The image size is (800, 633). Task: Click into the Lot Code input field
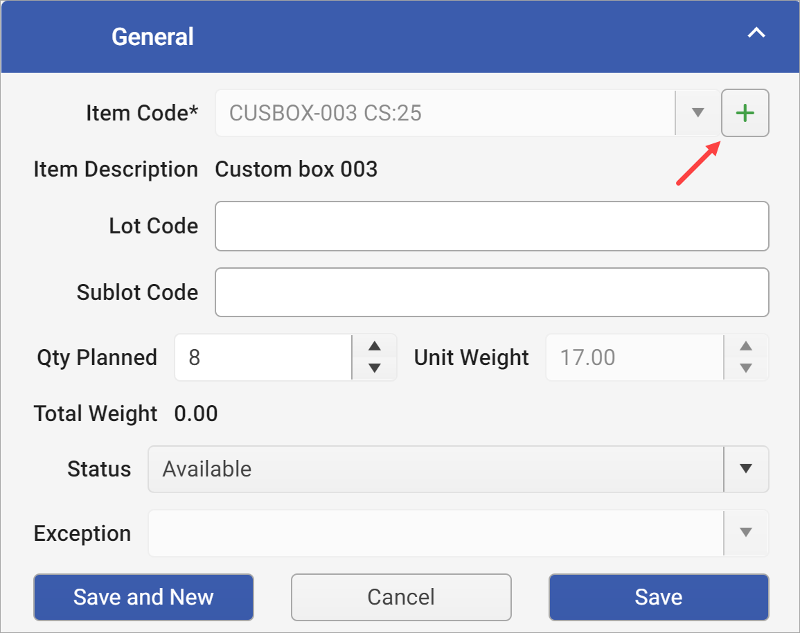492,226
